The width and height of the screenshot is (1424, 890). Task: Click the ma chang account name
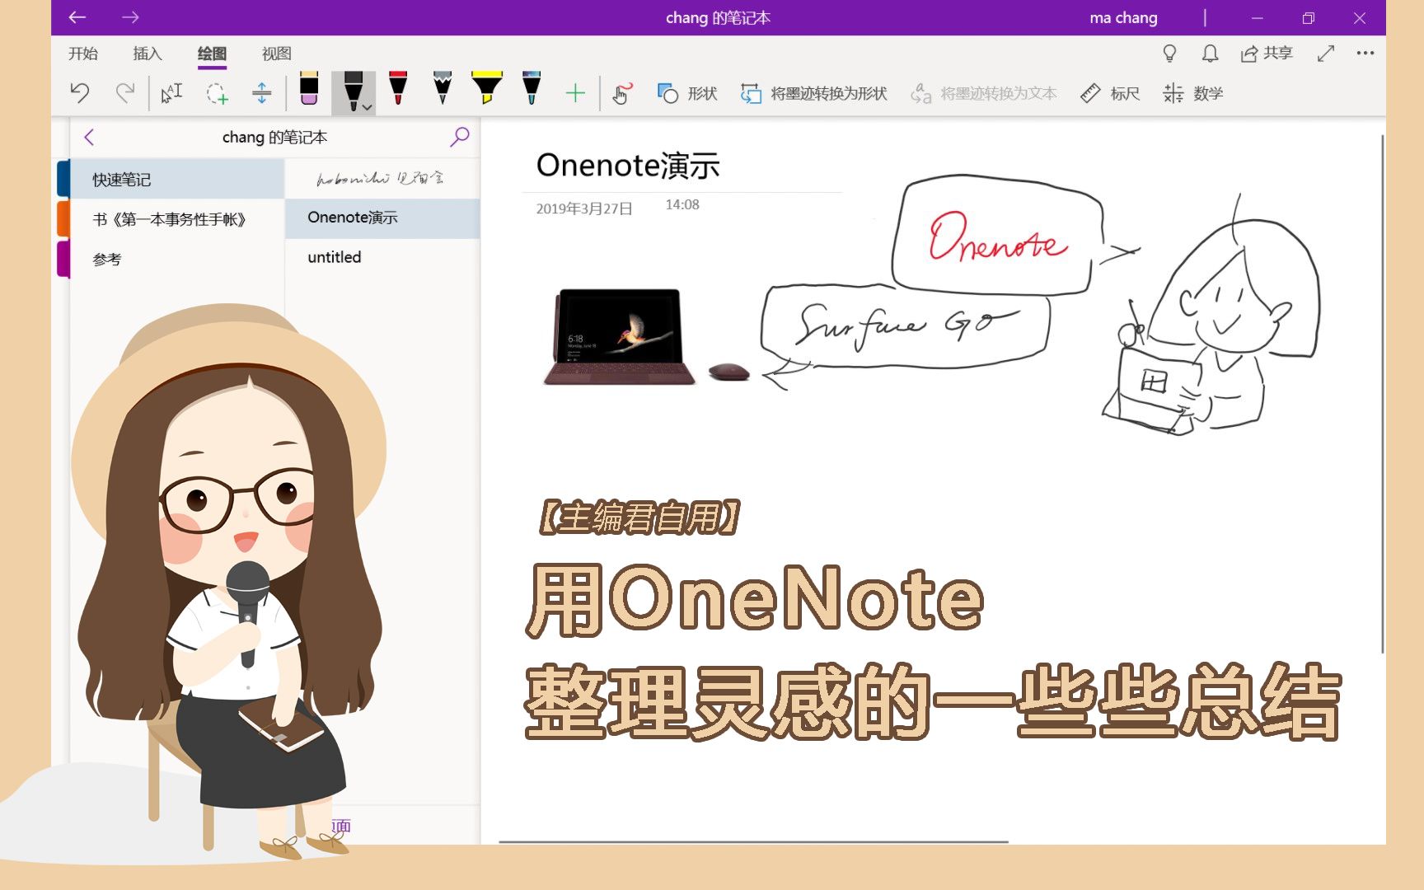coord(1123,18)
